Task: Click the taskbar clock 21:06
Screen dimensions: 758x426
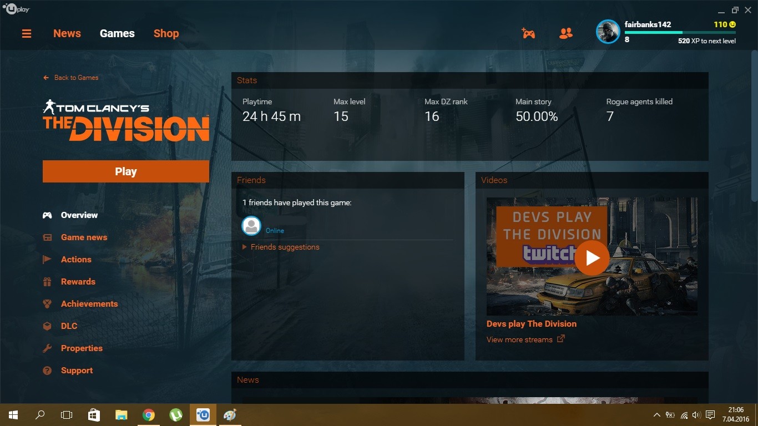Action: point(736,410)
